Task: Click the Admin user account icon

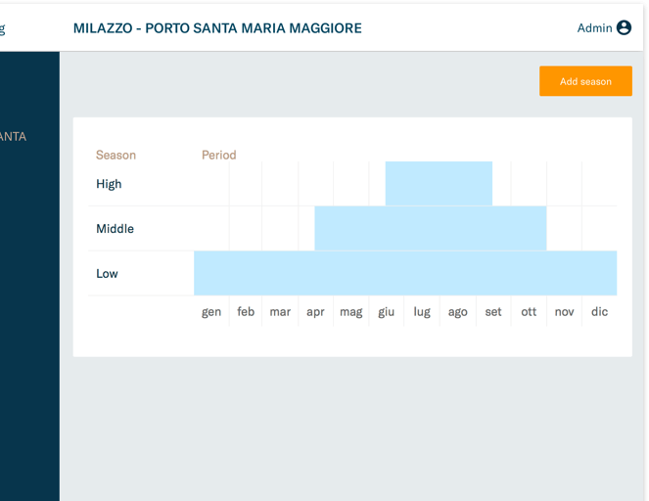Action: point(624,27)
